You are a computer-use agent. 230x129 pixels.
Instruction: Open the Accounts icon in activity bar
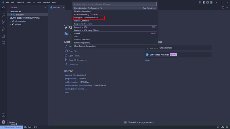coord(3,115)
